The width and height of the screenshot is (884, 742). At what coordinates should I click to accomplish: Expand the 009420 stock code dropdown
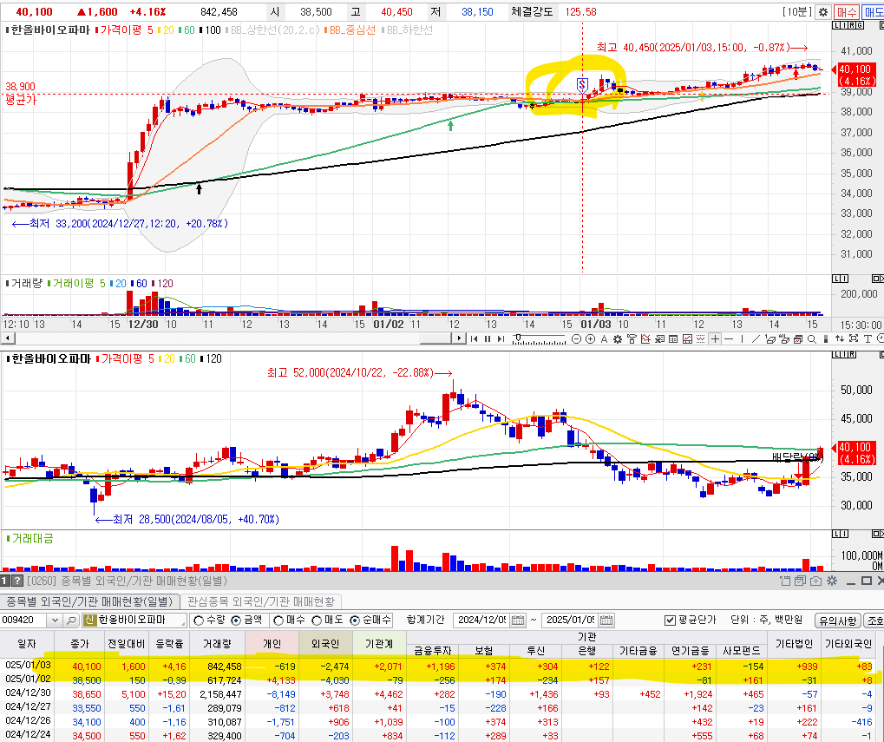click(x=55, y=621)
